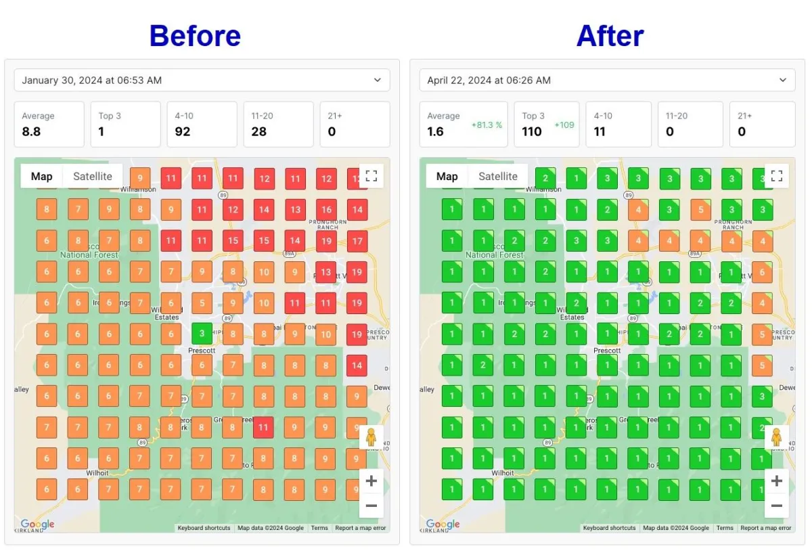The width and height of the screenshot is (812, 553).
Task: Open Report a map error link in After map
Action: [x=766, y=528]
